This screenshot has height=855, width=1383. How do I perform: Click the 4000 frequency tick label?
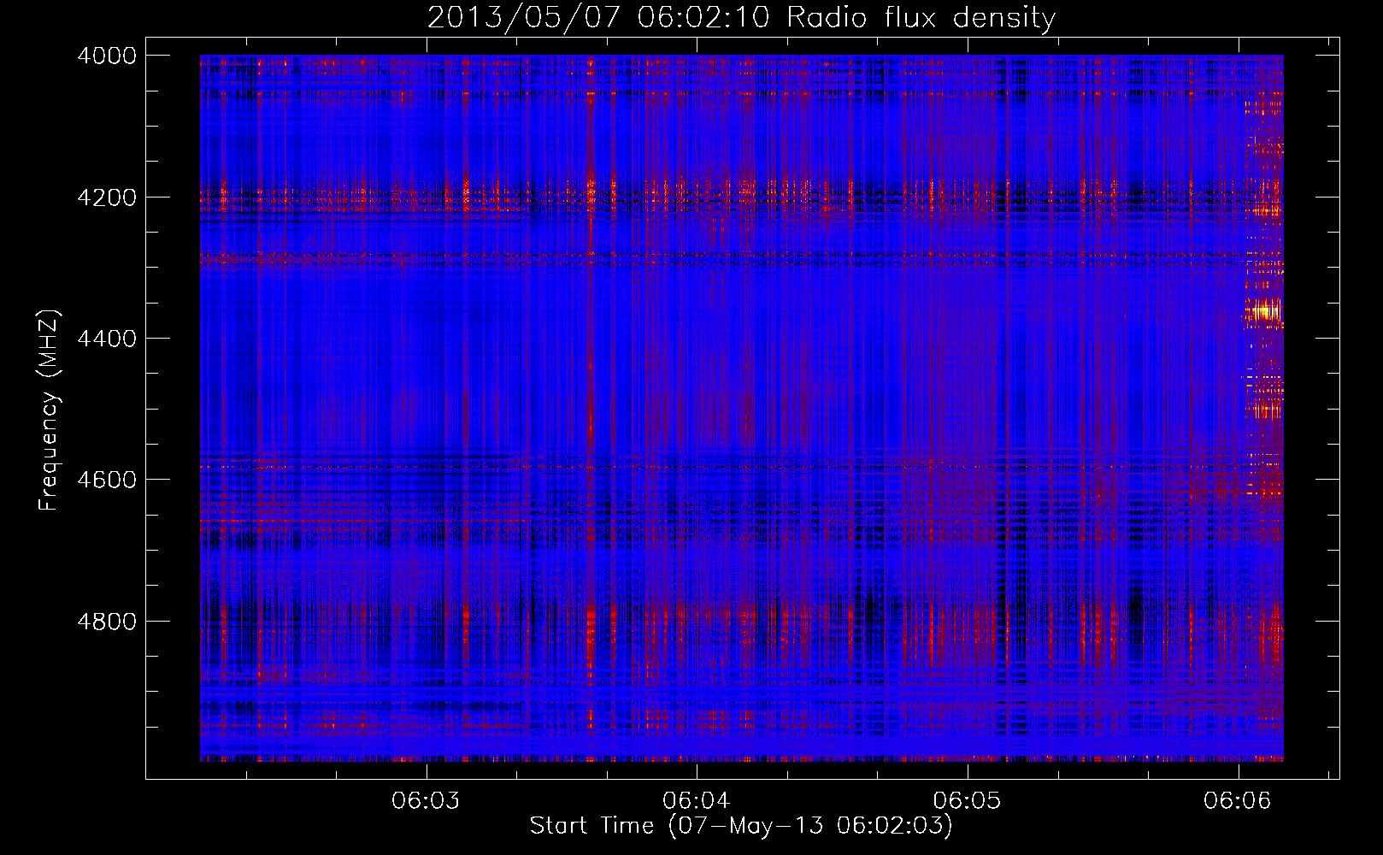pos(107,56)
